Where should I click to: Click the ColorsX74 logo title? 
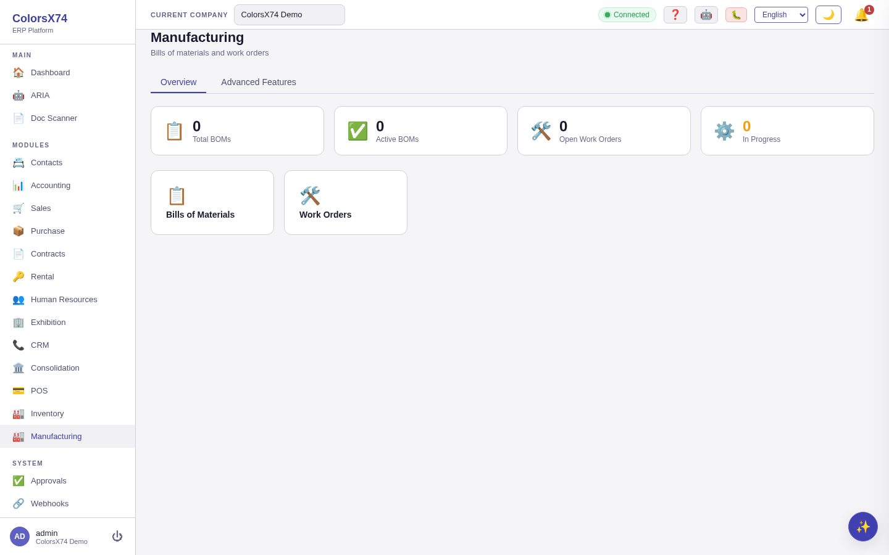(40, 18)
